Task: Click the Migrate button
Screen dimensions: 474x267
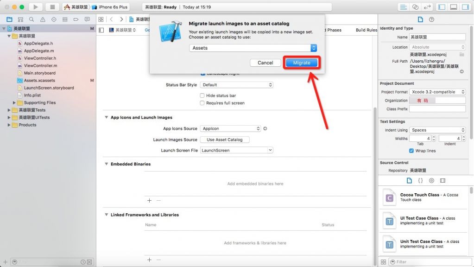Action: (301, 63)
